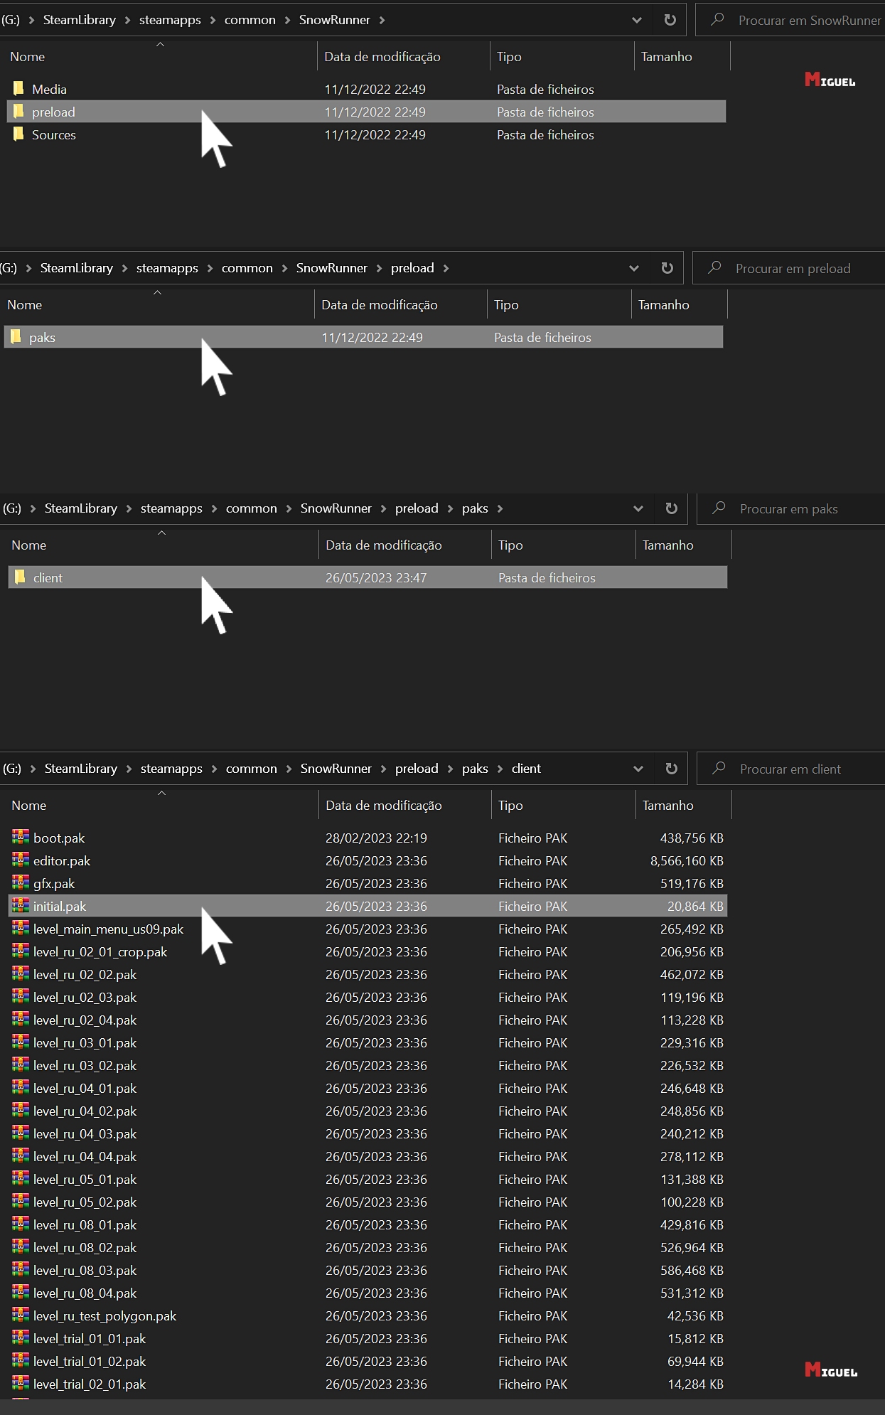The width and height of the screenshot is (885, 1415).
Task: Expand chevron after paks in third address bar
Action: (500, 509)
